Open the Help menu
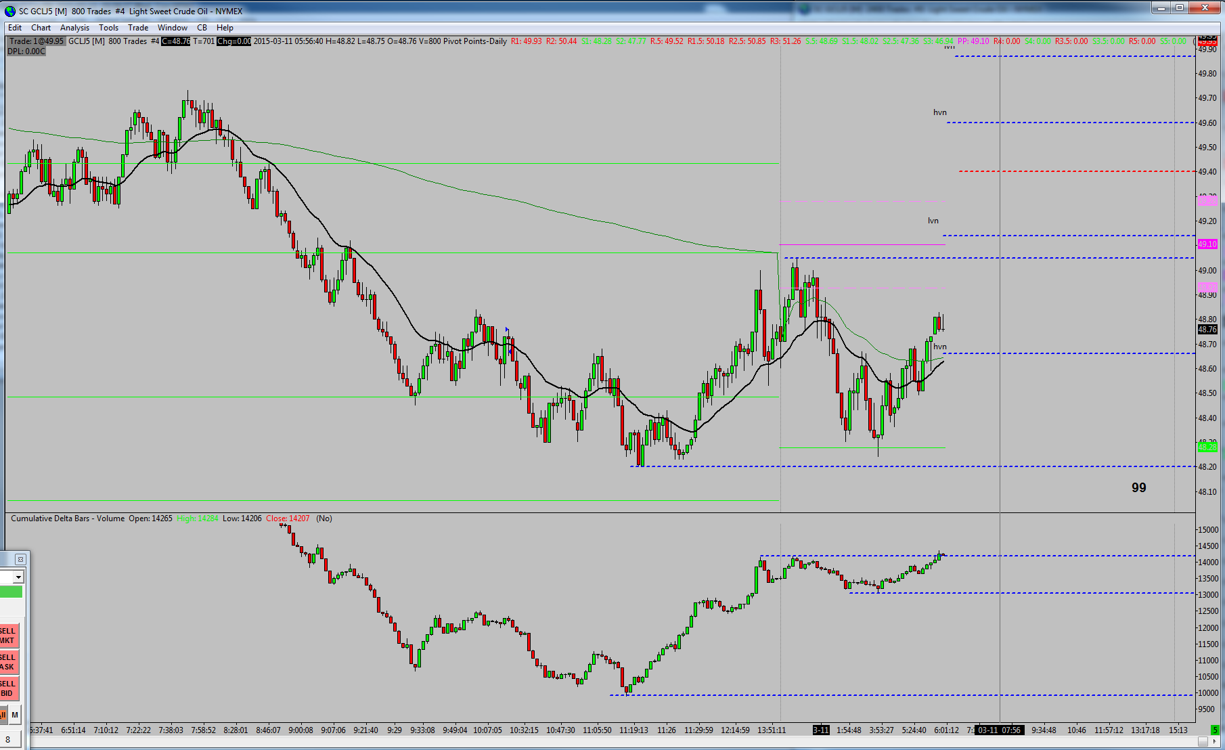This screenshot has width=1225, height=750. point(225,28)
